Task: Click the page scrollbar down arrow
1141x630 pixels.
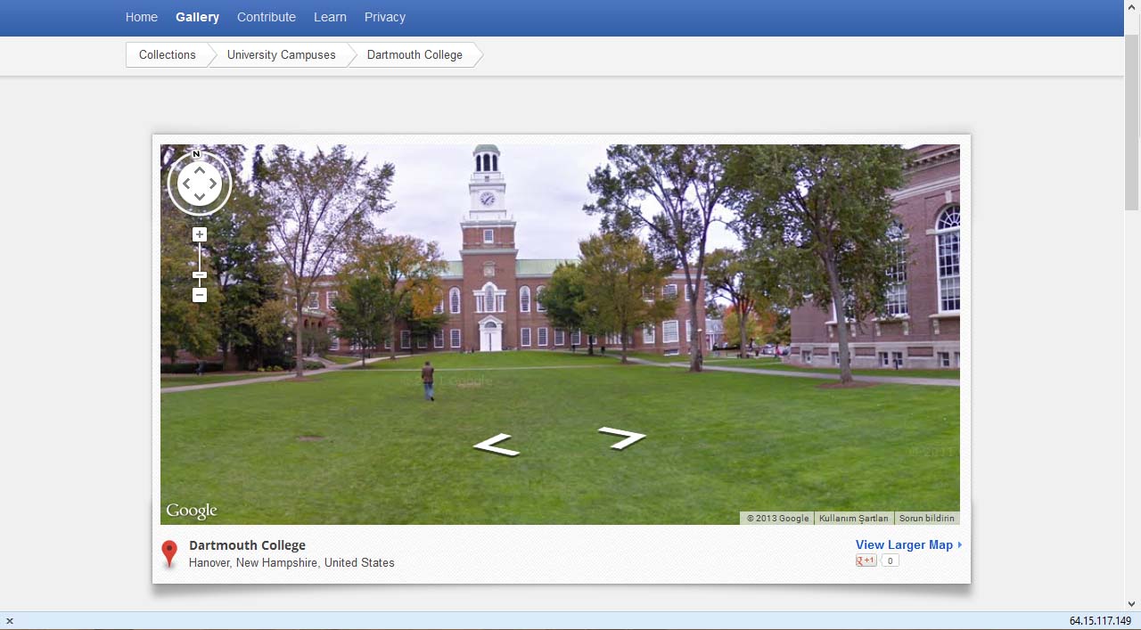Action: point(1132,603)
